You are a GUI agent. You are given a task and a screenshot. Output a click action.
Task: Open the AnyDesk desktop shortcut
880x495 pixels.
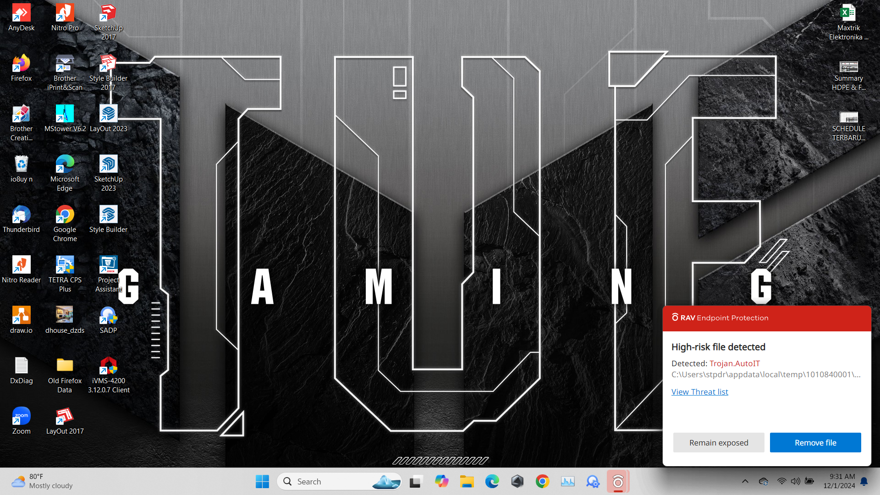(21, 17)
